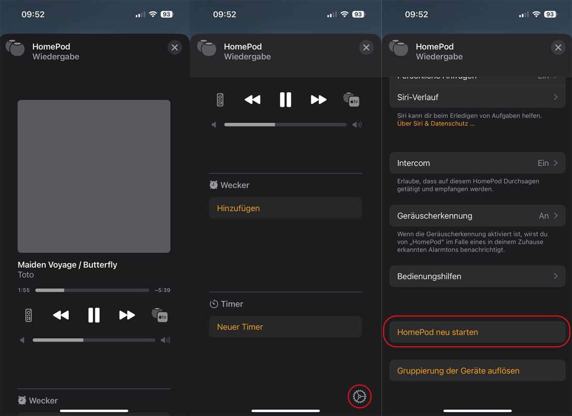Tap Wi-Fi icon in left status bar
The height and width of the screenshot is (416, 572).
153,14
